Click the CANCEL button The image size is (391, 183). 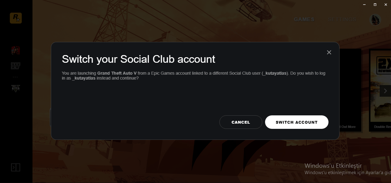241,122
